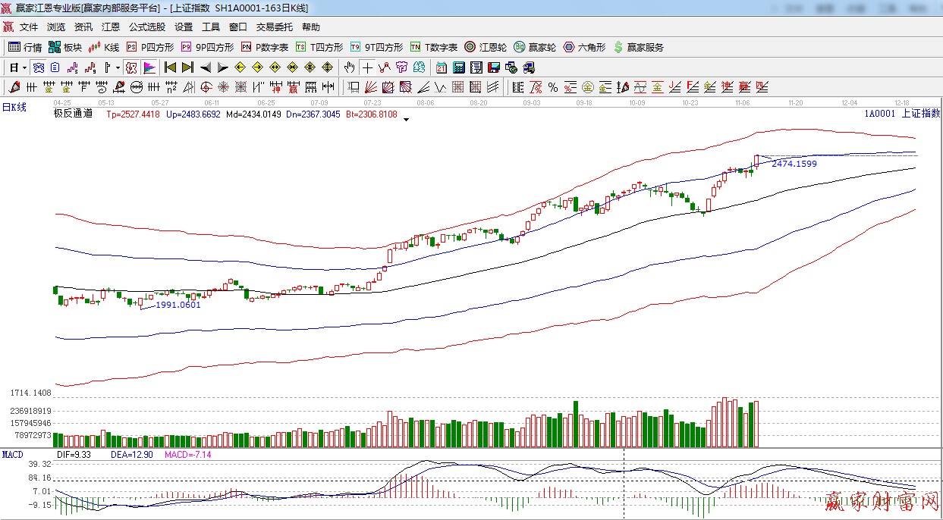Open the 交易委托 menu

click(274, 27)
